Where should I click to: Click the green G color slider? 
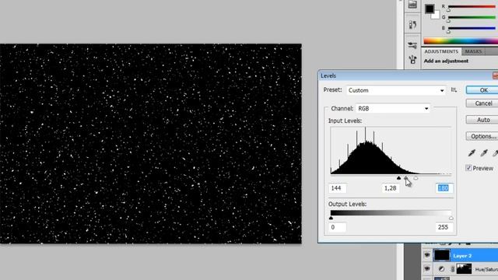pos(472,17)
